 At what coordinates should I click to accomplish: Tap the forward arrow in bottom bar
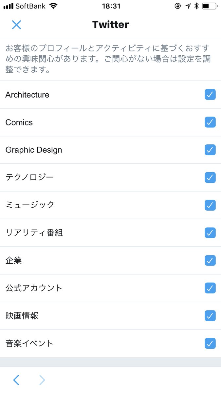tap(42, 380)
